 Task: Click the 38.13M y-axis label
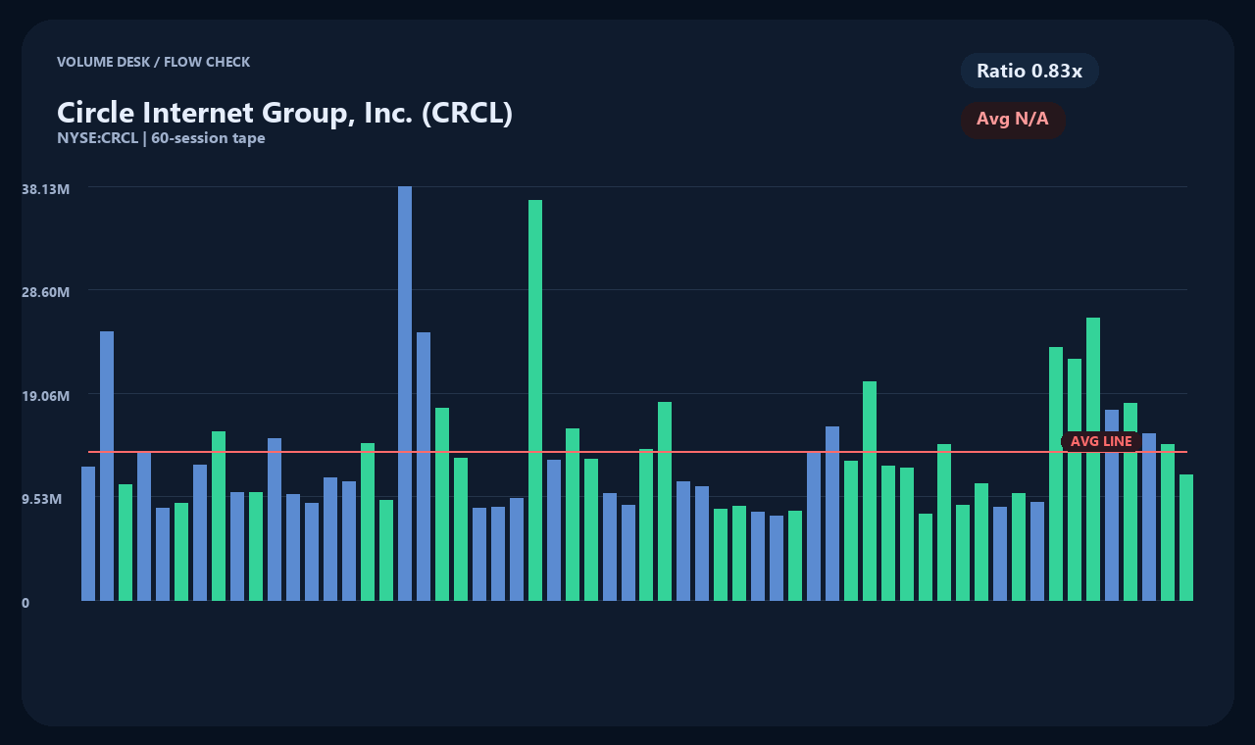point(46,188)
